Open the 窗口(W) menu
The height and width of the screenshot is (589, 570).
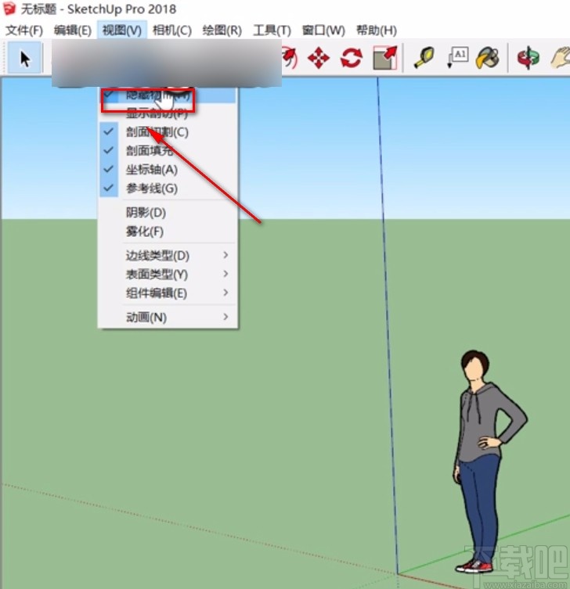tap(323, 30)
